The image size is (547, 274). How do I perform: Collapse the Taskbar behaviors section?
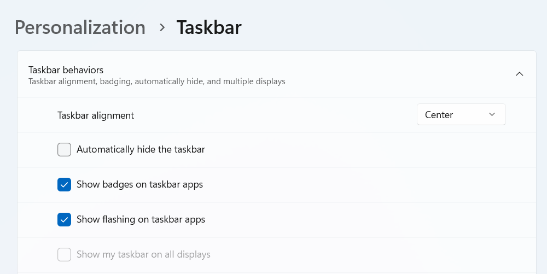coord(519,74)
